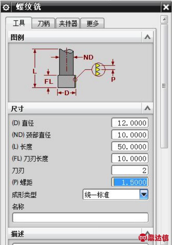
Task: Select the 工具 tab
Action: [x=19, y=23]
